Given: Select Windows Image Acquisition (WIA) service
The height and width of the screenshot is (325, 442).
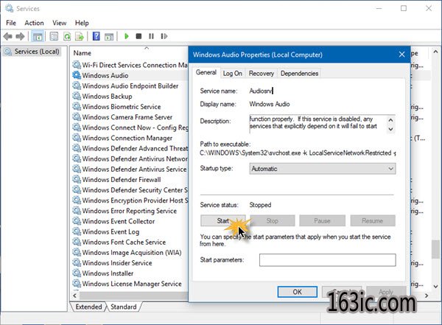Looking at the screenshot, I should pos(130,253).
